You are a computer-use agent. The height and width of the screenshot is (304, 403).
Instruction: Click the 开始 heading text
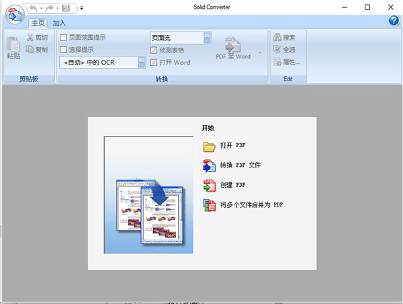point(208,128)
